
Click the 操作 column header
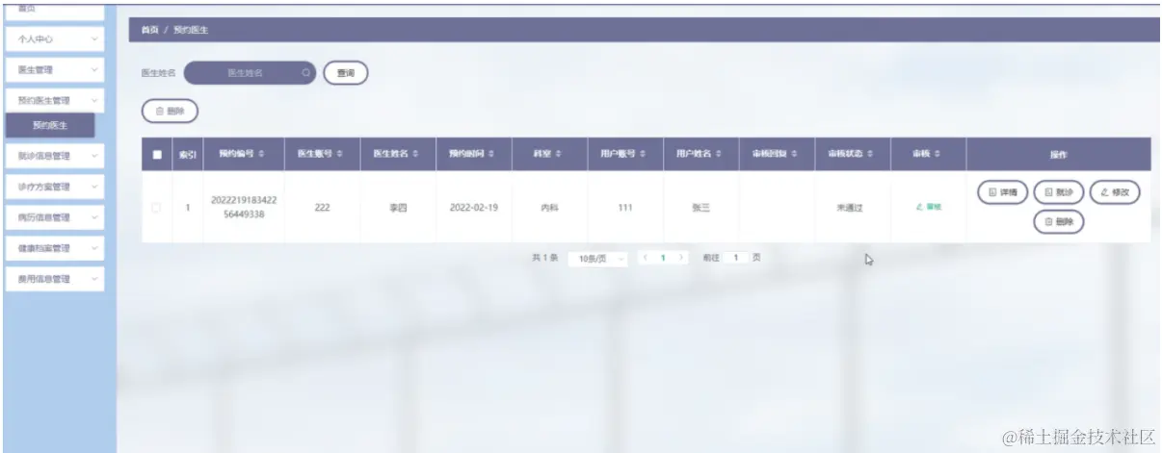pyautogui.click(x=1058, y=154)
